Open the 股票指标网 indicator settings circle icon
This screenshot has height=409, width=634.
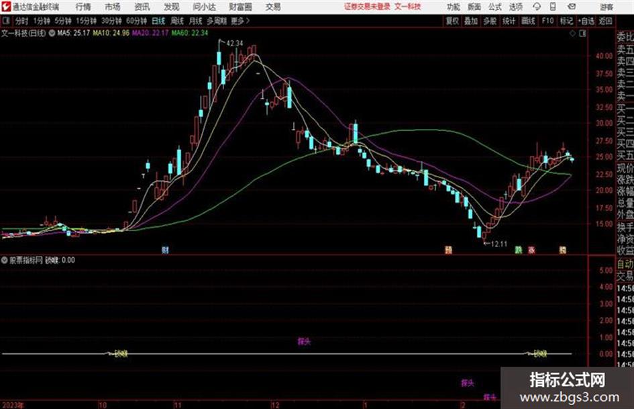(x=5, y=260)
